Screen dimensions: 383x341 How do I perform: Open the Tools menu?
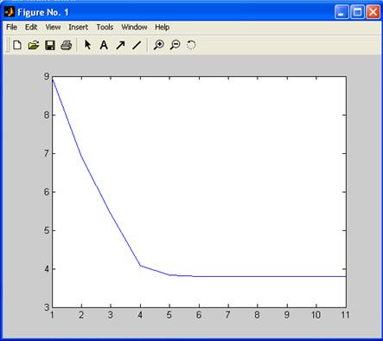point(105,27)
